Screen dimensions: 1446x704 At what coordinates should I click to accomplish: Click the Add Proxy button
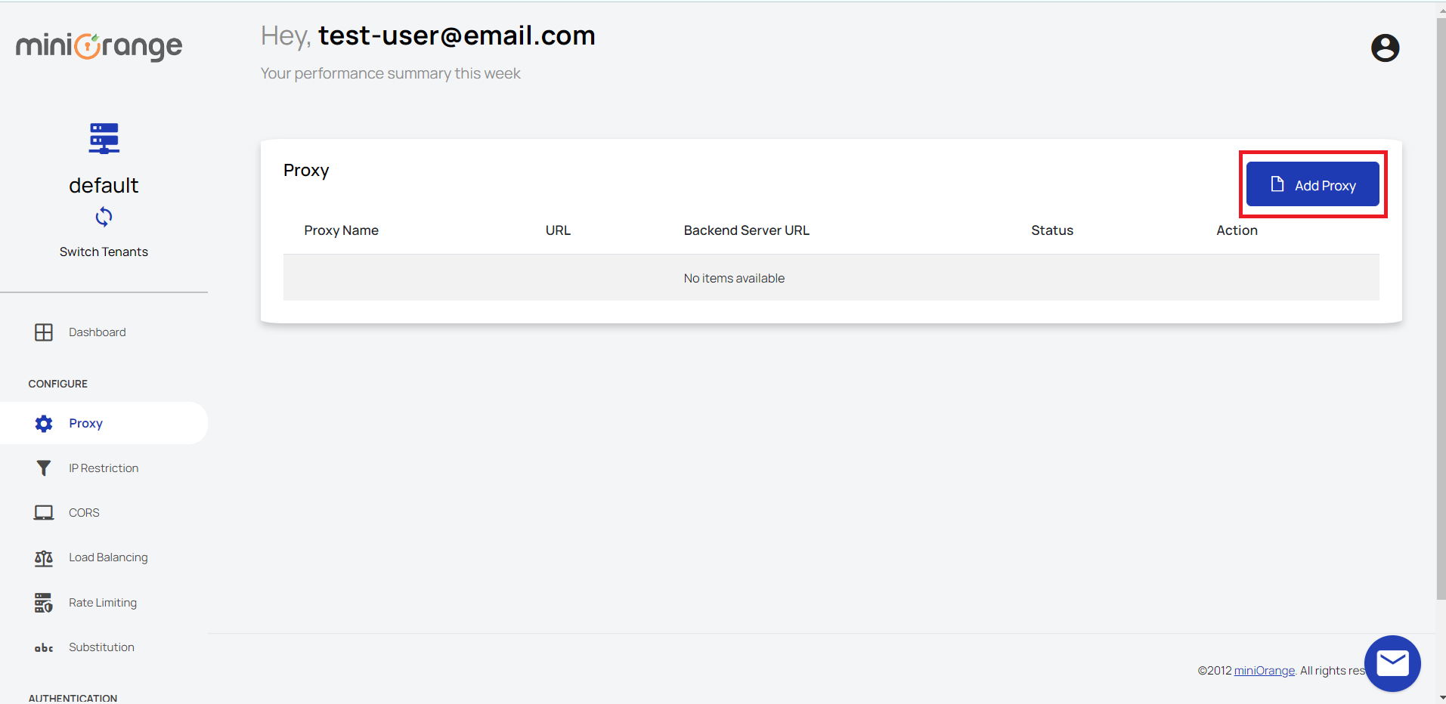click(1313, 184)
